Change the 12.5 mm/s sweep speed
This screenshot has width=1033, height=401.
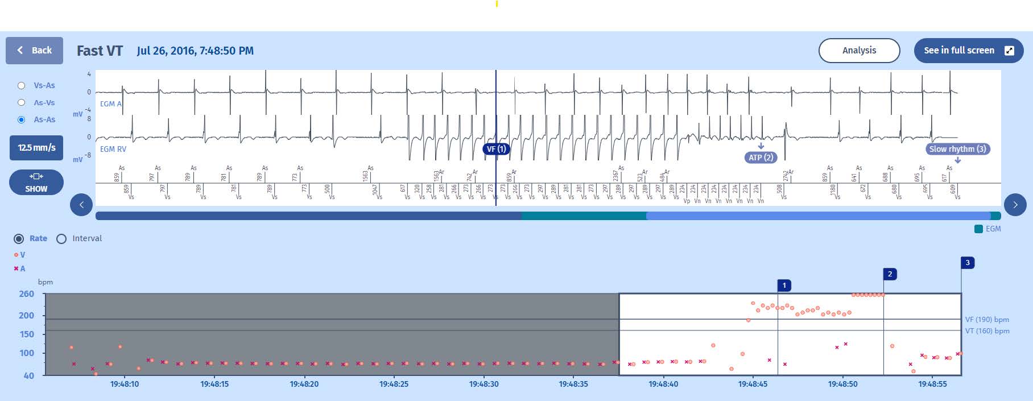point(36,148)
